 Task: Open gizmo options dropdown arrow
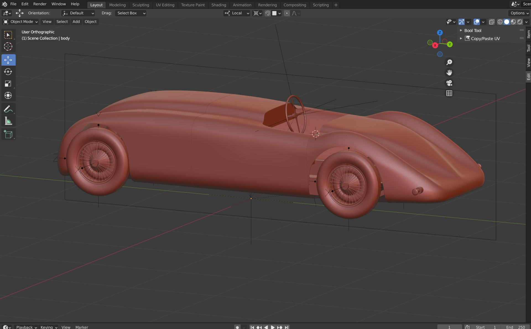click(468, 22)
